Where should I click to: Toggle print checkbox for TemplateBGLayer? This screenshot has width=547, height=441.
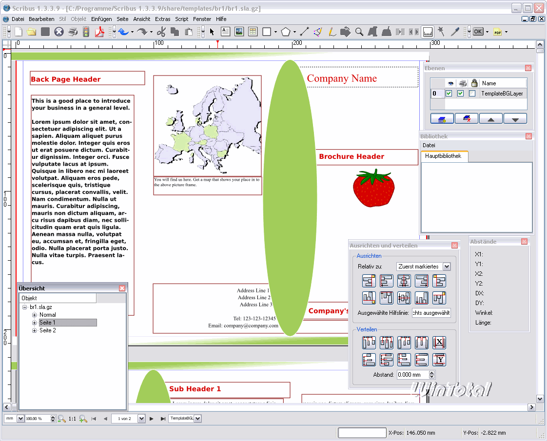[x=460, y=94]
